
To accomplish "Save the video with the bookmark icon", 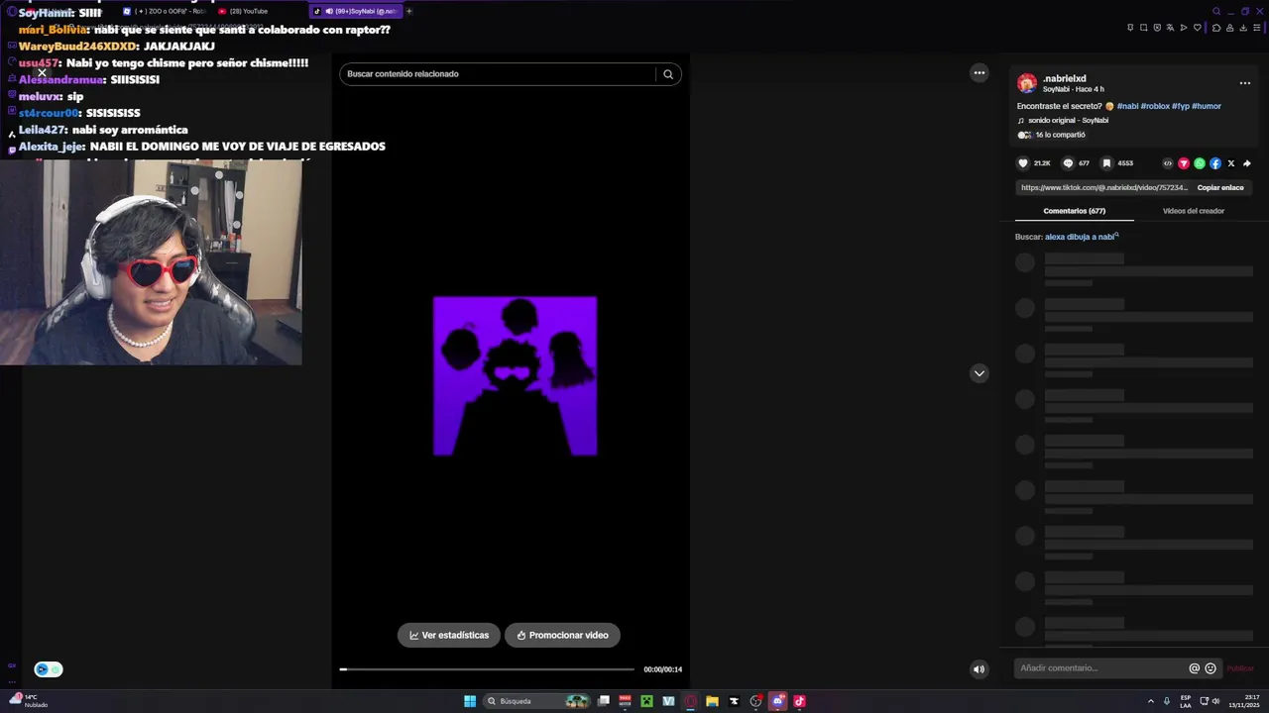I will point(1106,163).
